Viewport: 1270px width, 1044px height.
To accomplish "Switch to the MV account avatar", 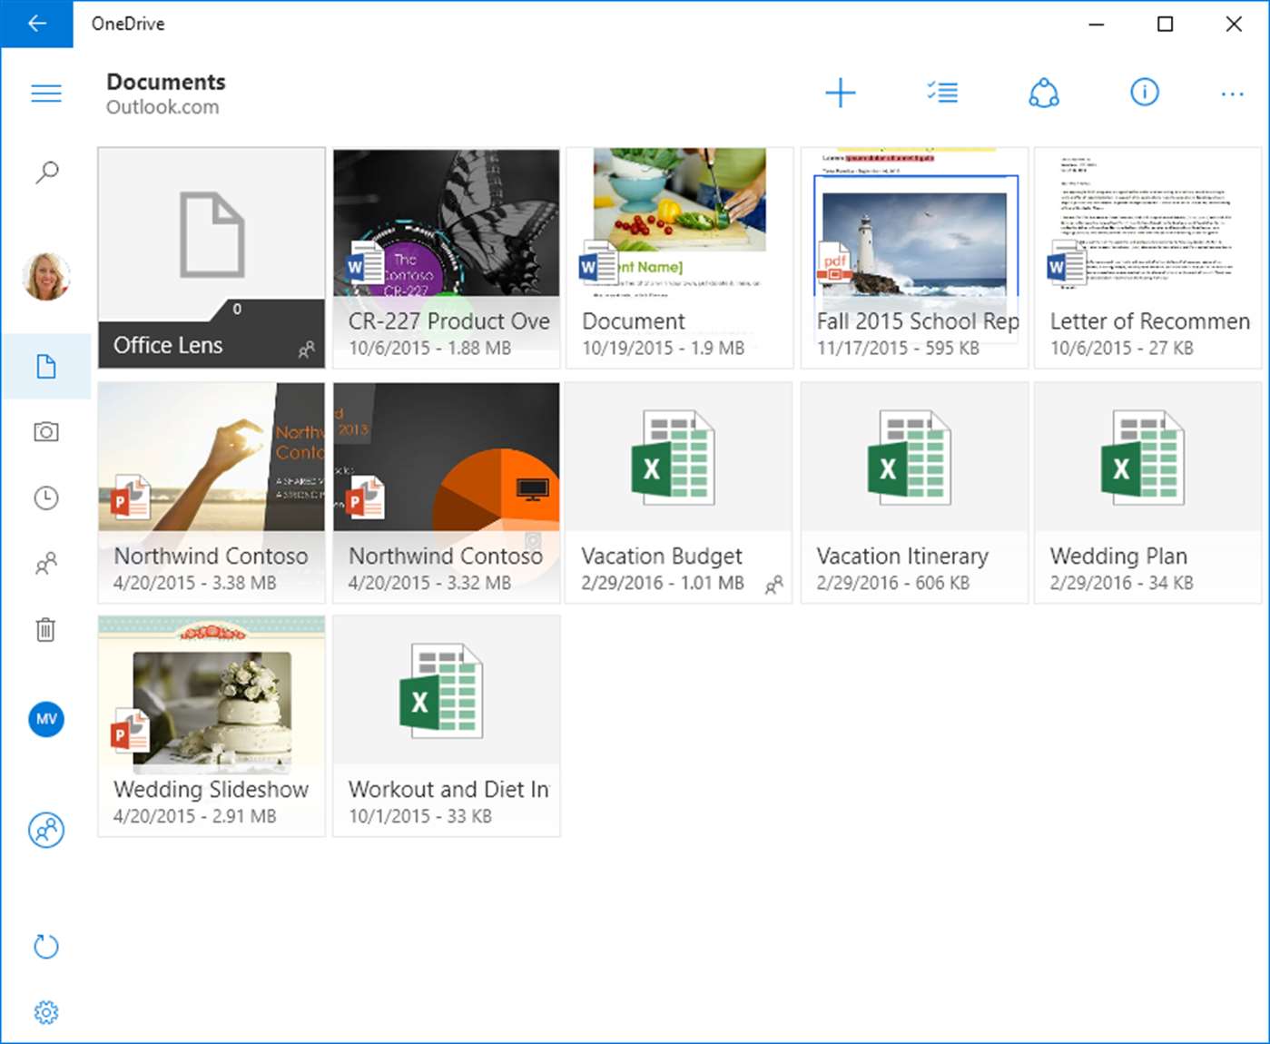I will tap(46, 719).
